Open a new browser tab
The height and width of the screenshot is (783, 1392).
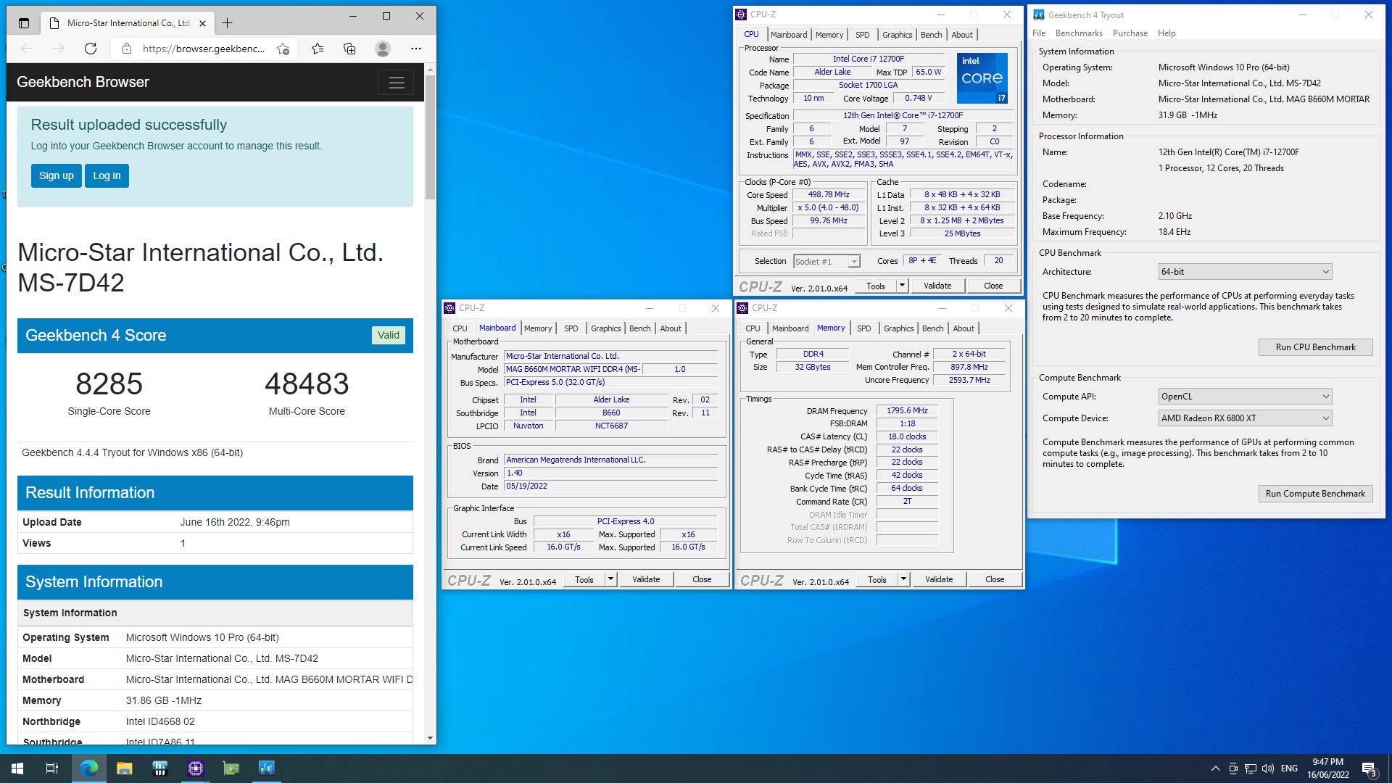point(227,23)
